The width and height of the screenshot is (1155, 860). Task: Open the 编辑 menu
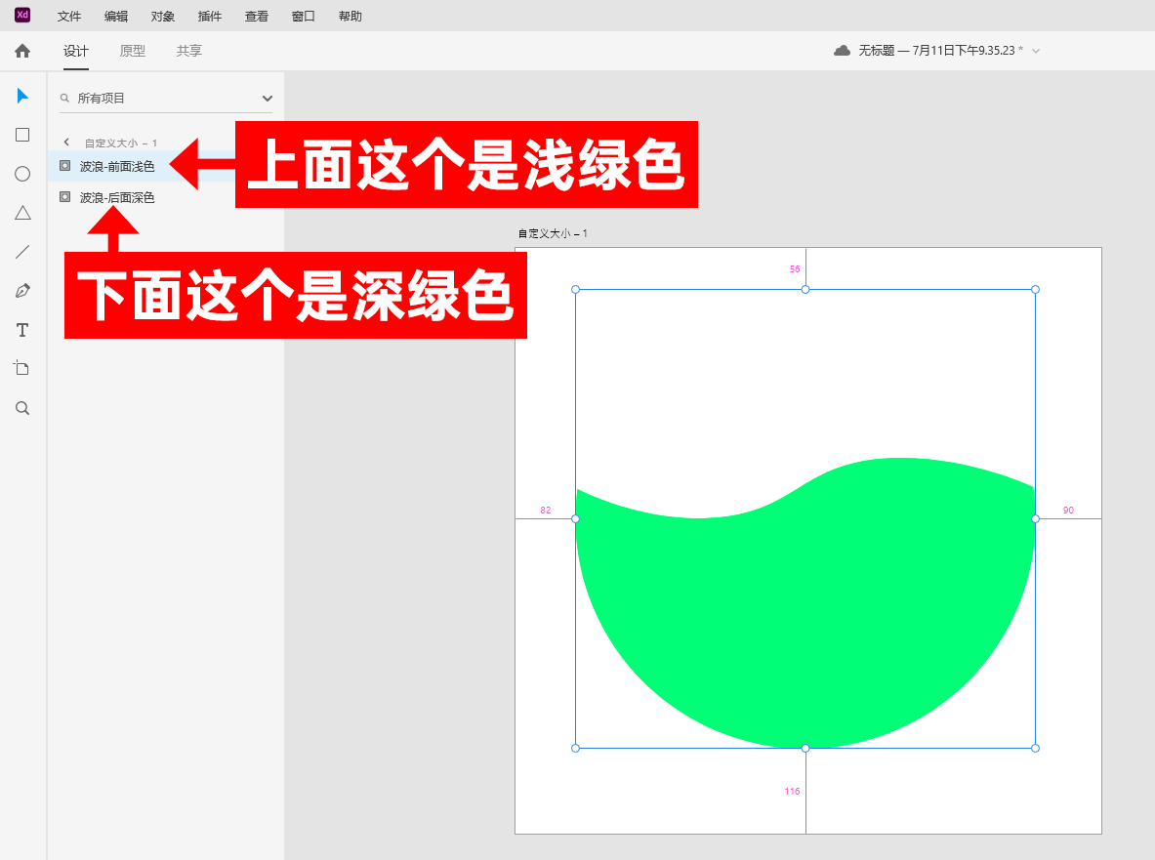click(115, 17)
